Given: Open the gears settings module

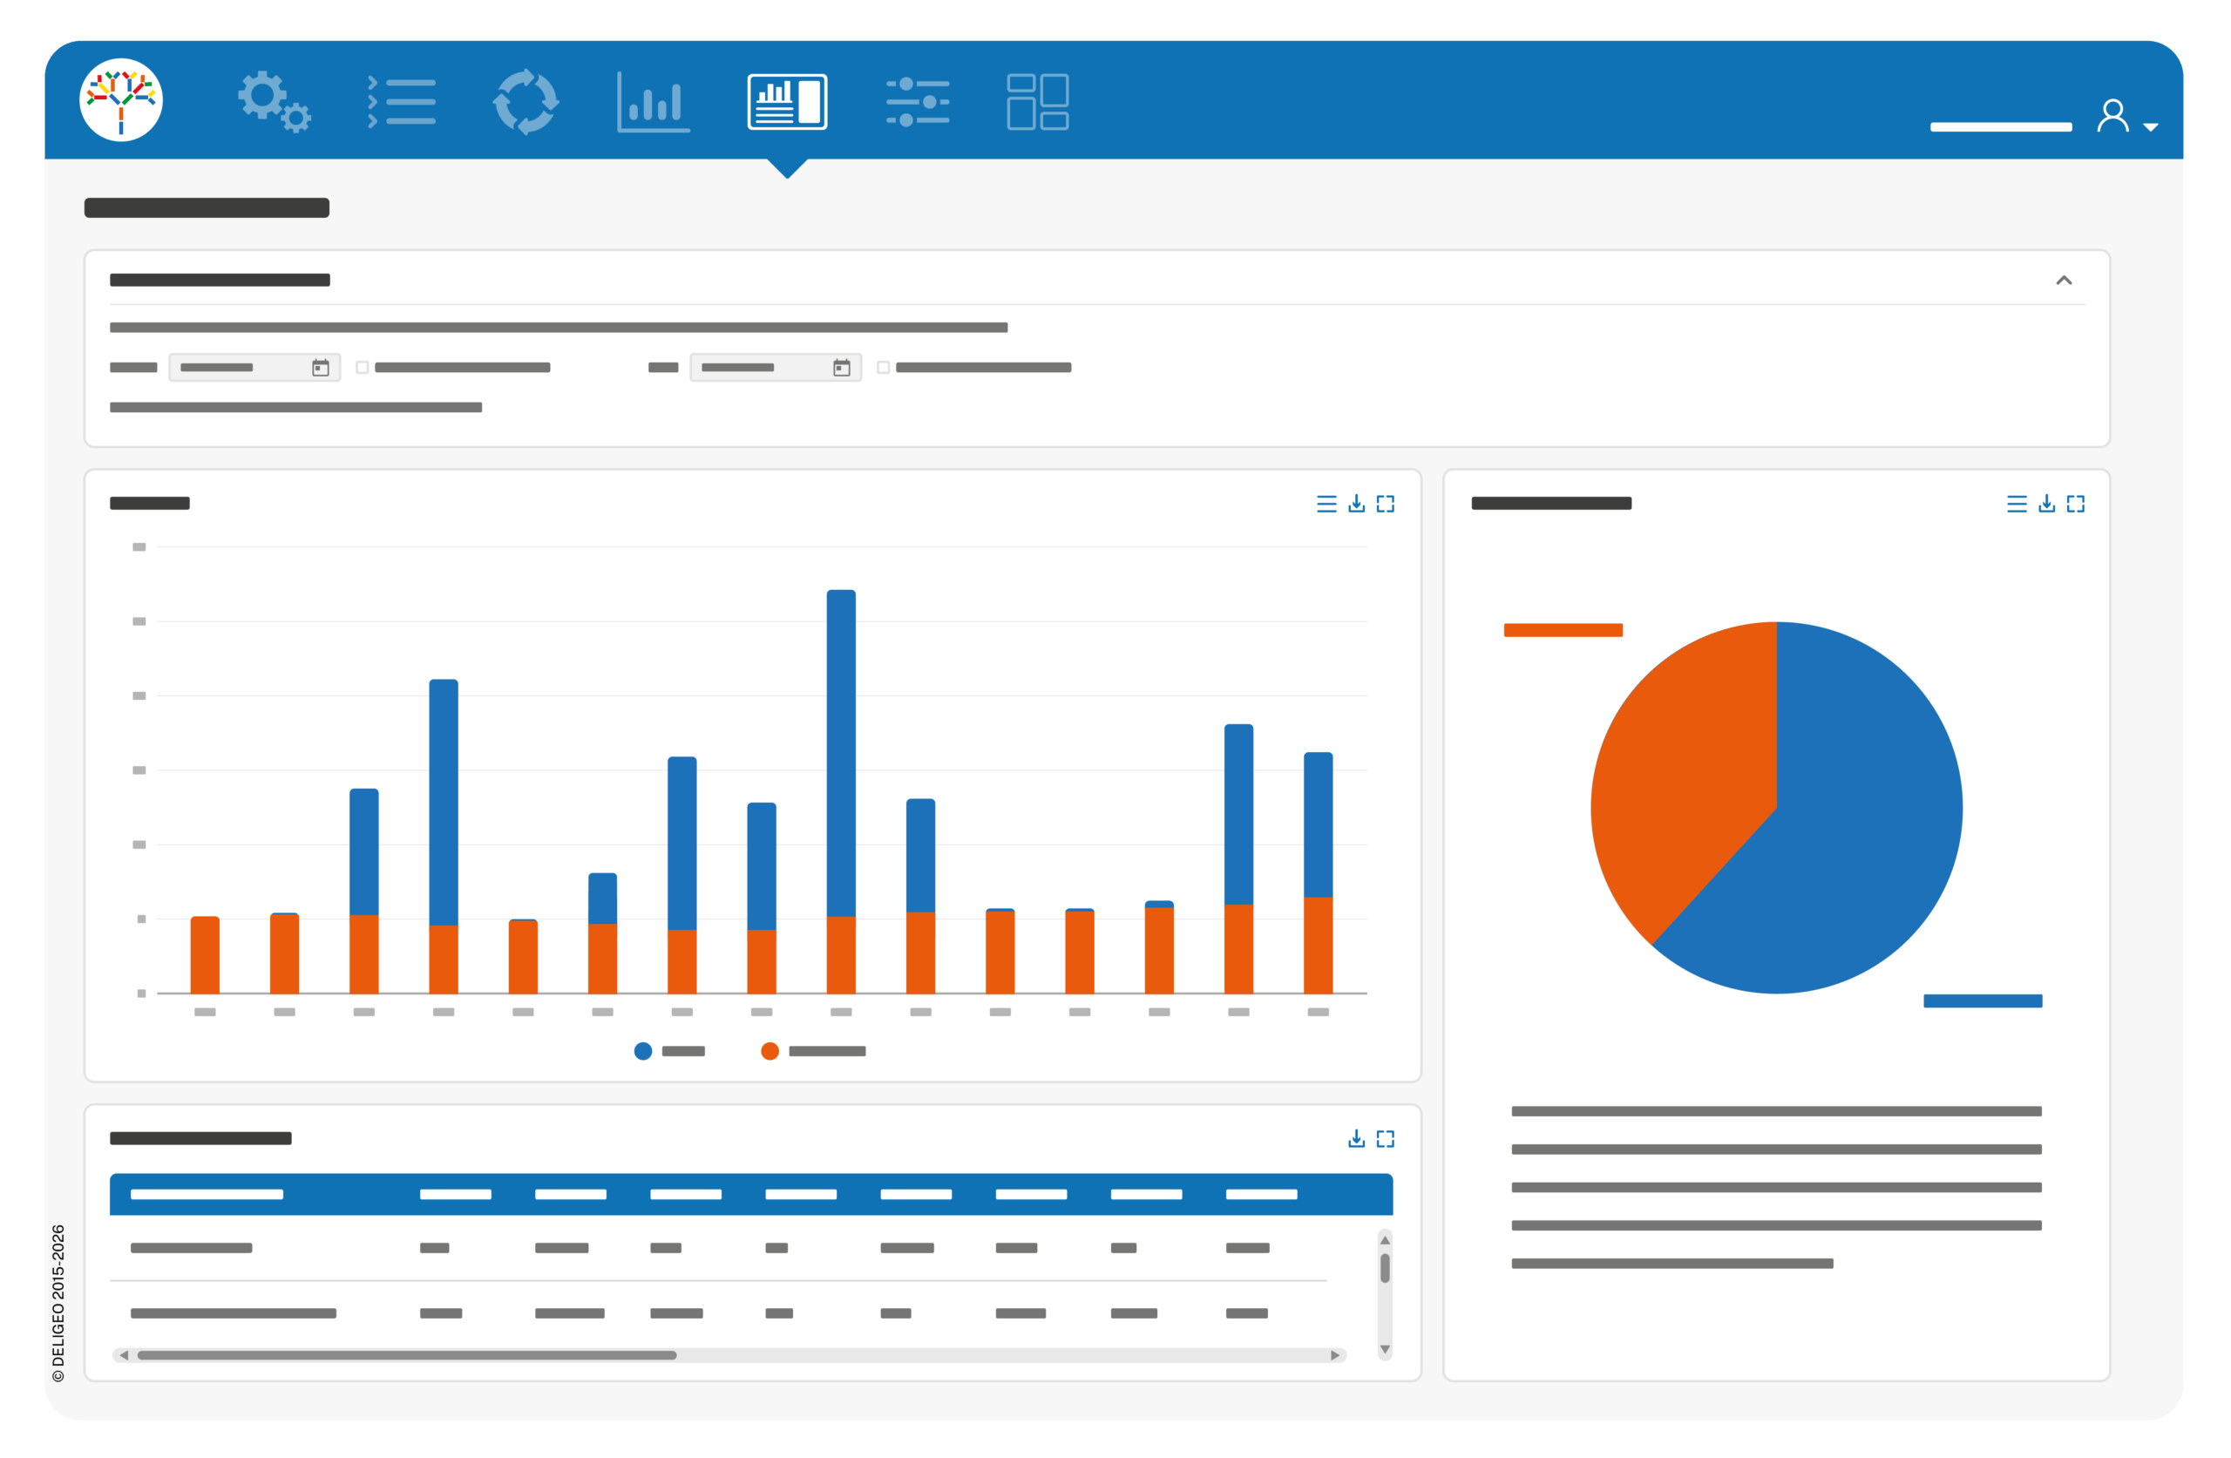Looking at the screenshot, I should pyautogui.click(x=274, y=101).
